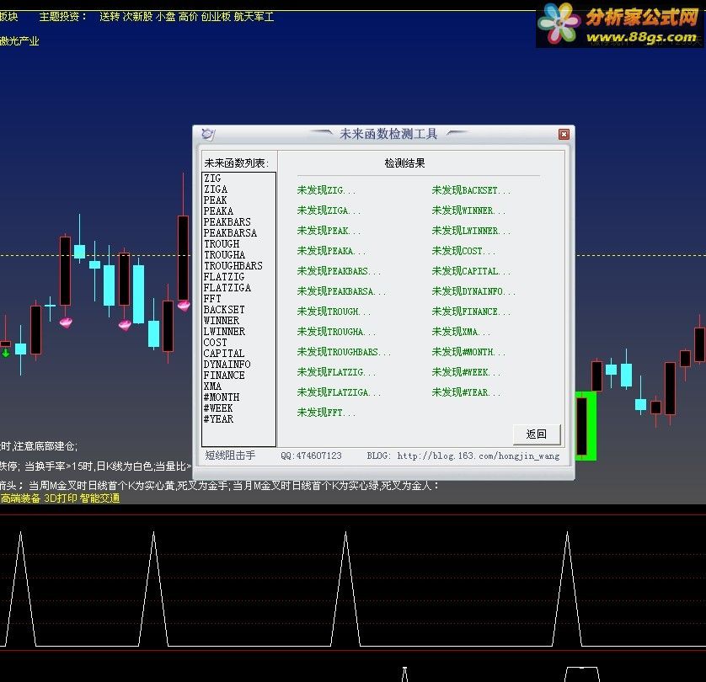Viewport: 706px width, 682px height.
Task: Click the 高端装备 tag below chart
Action: [20, 498]
